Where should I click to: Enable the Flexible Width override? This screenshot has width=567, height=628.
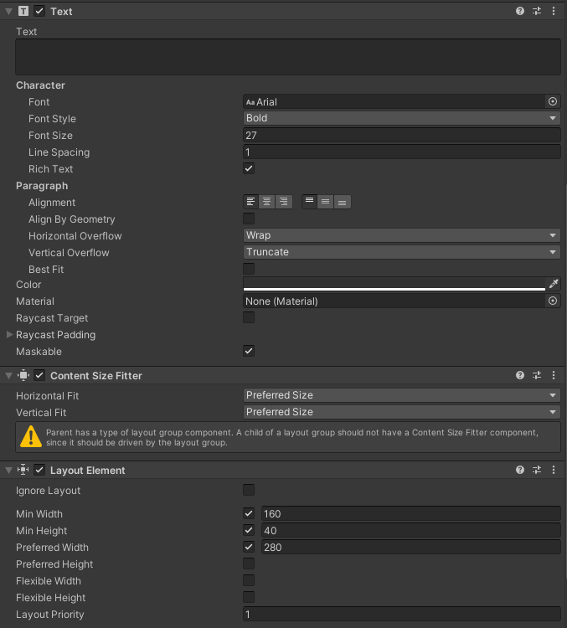tap(249, 580)
